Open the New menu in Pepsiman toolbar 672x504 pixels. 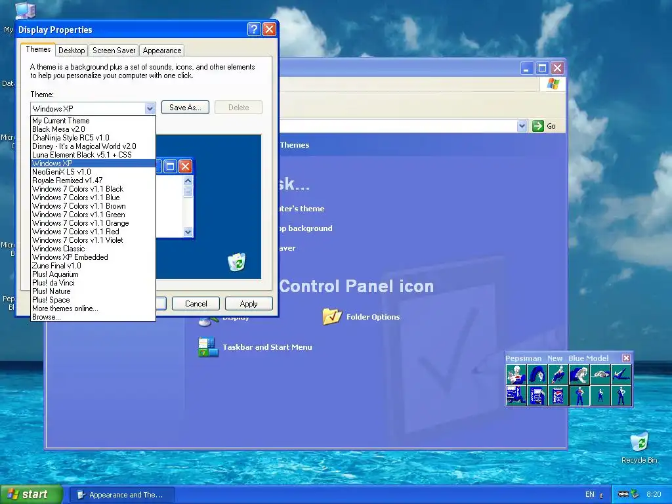point(555,358)
